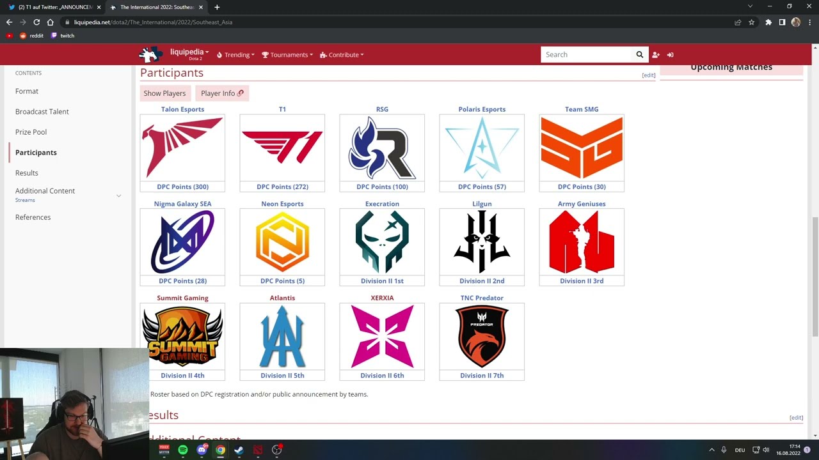The image size is (819, 460).
Task: Jump to Results in contents sidebar
Action: coord(27,173)
